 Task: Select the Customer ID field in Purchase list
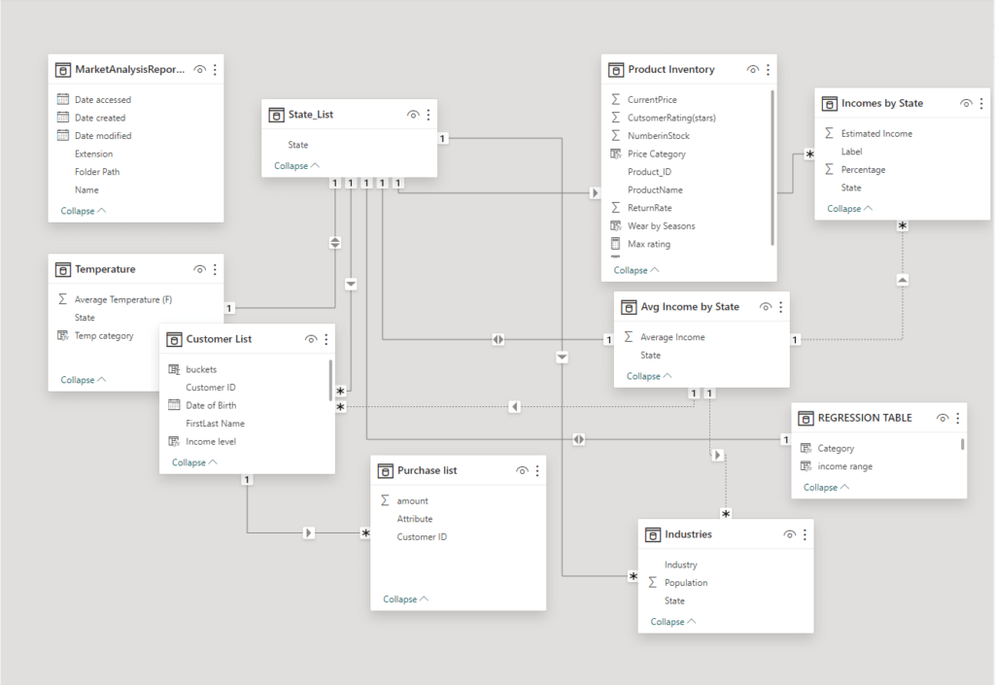pos(422,536)
